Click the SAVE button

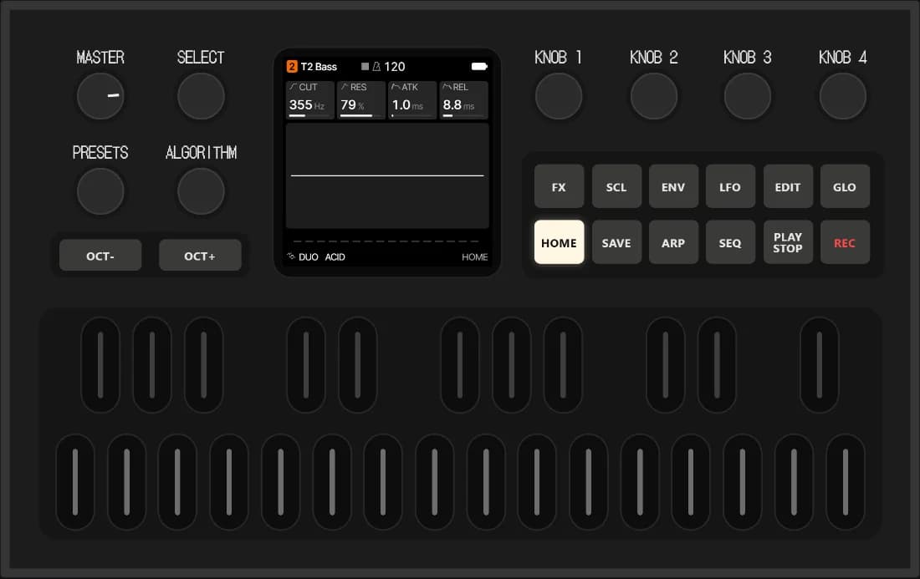click(616, 242)
